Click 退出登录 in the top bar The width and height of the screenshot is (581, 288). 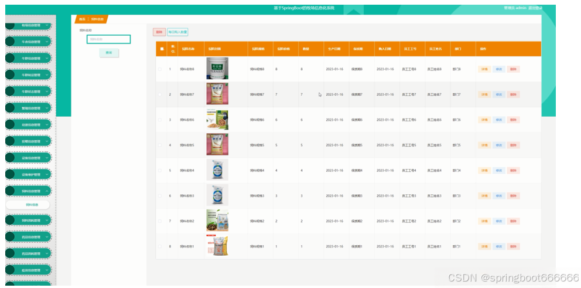tap(535, 8)
